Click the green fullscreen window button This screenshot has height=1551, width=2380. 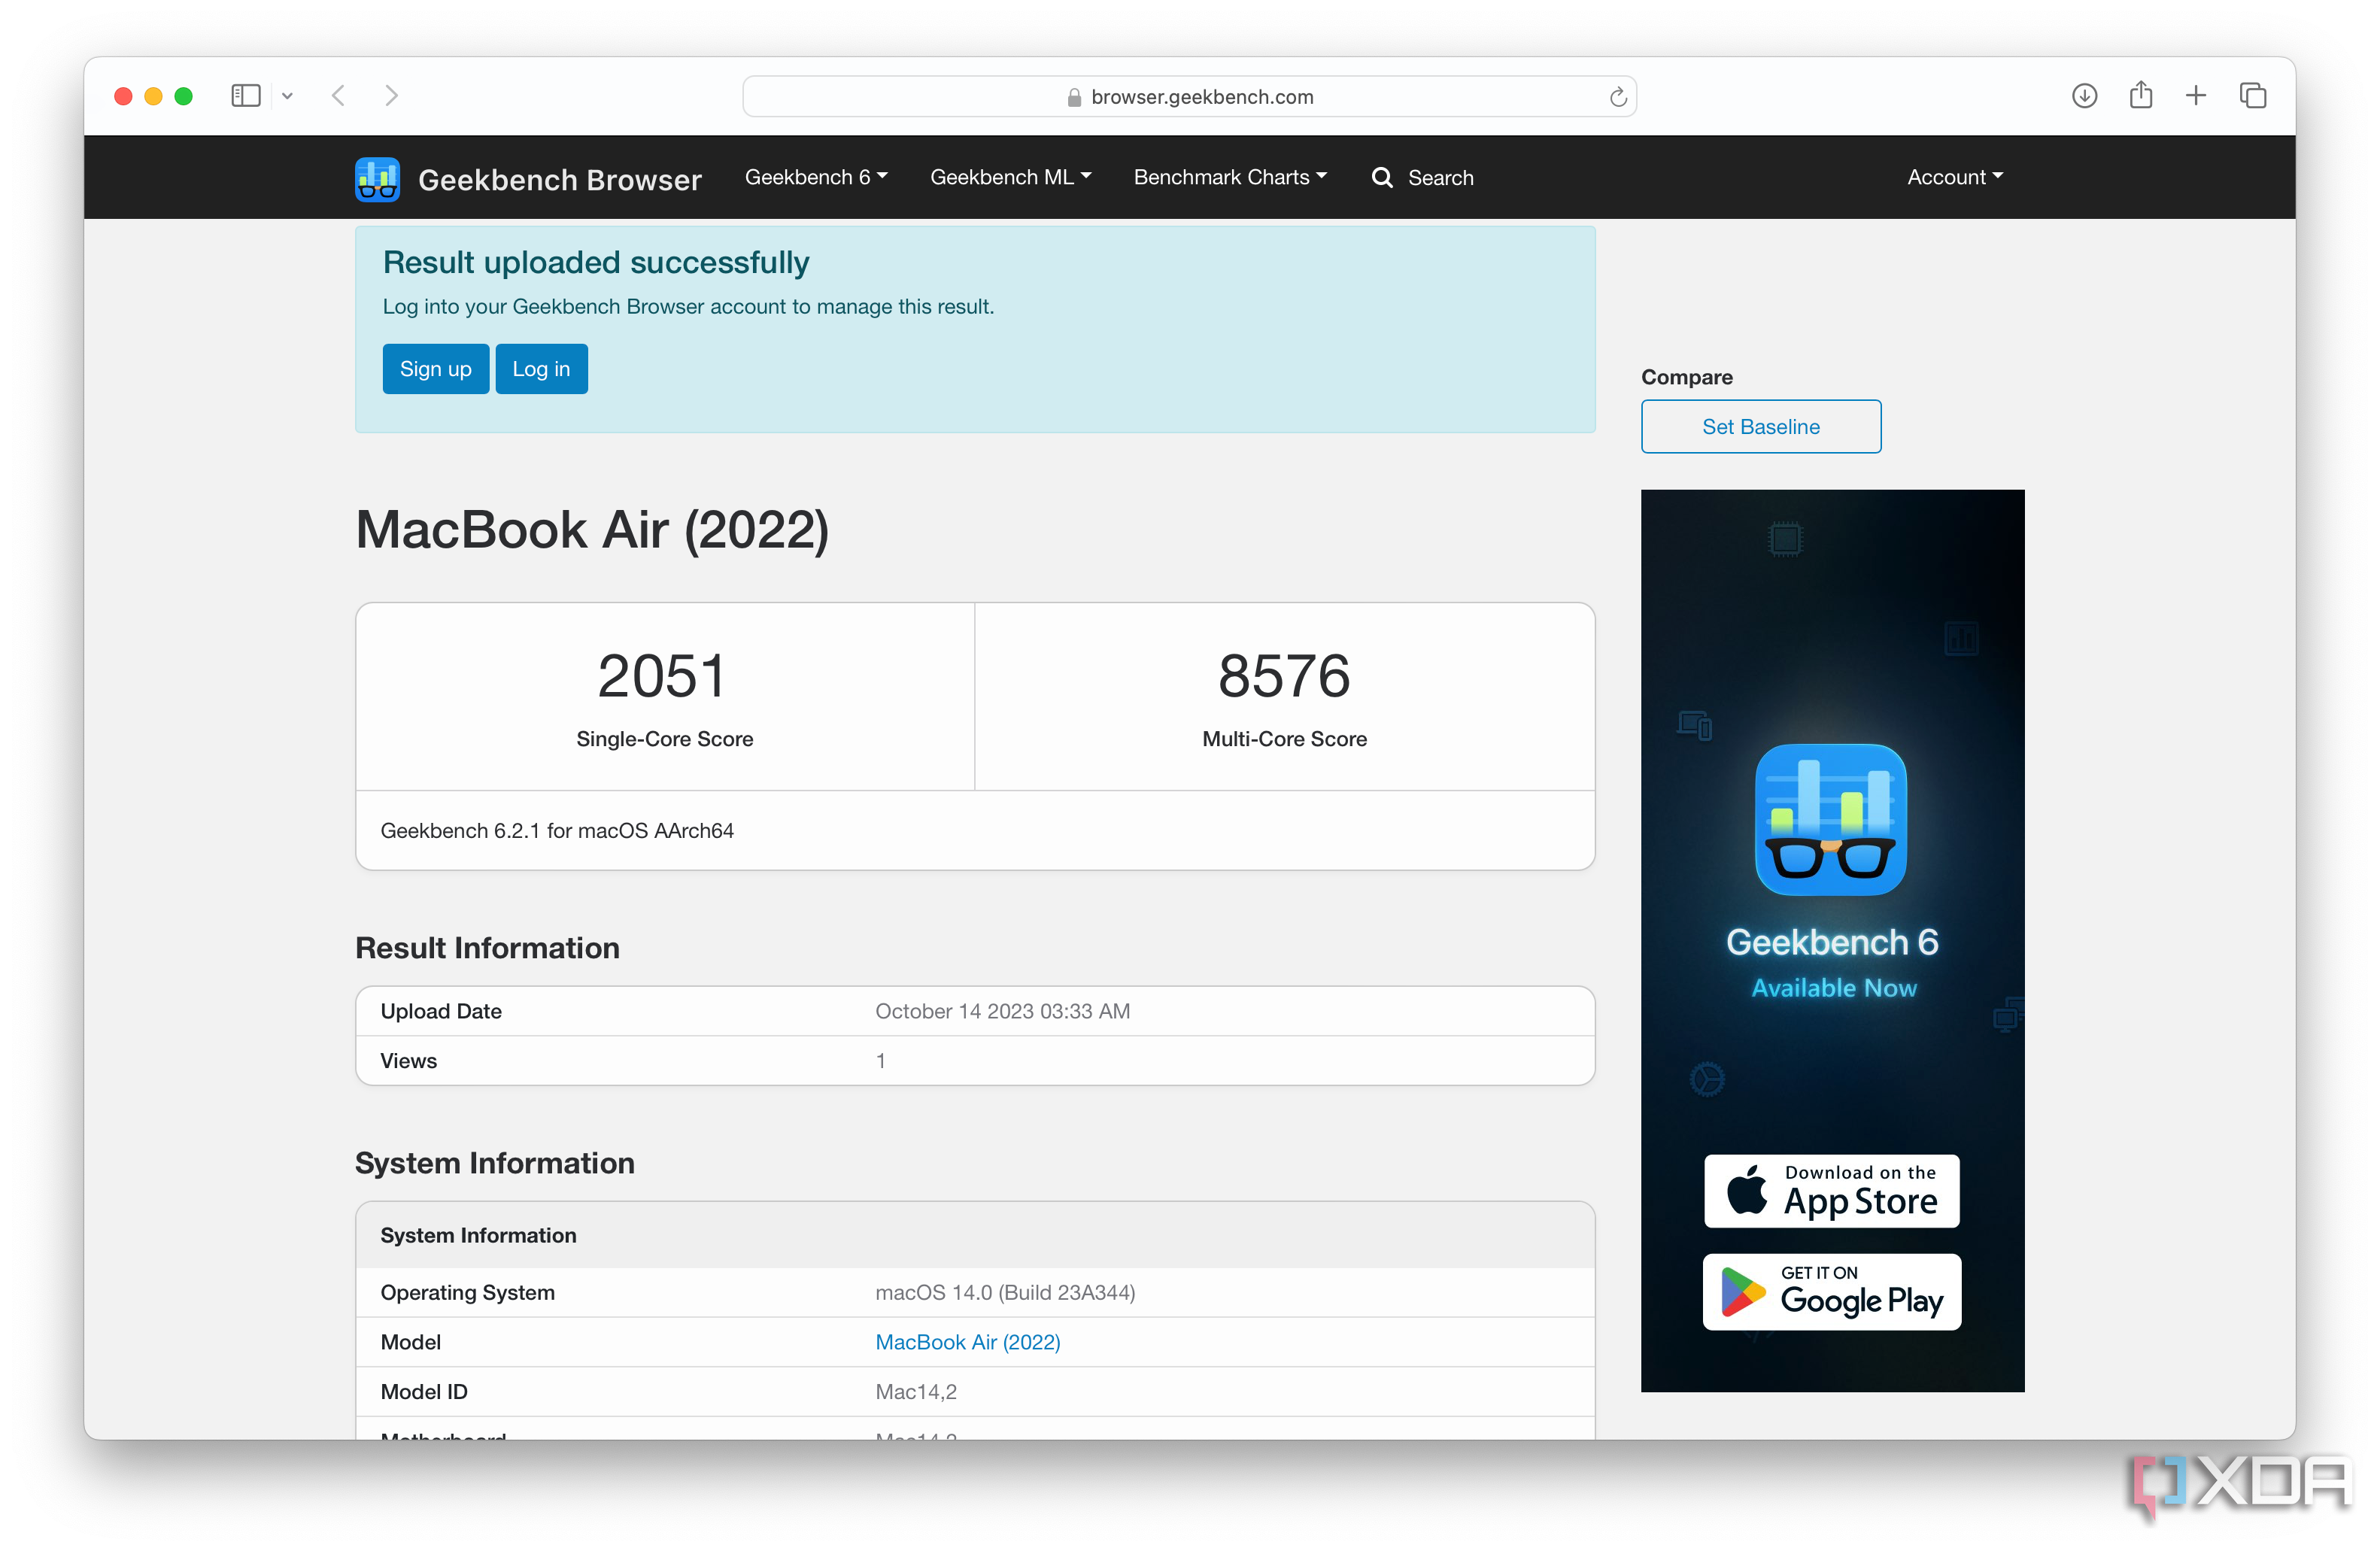point(183,96)
